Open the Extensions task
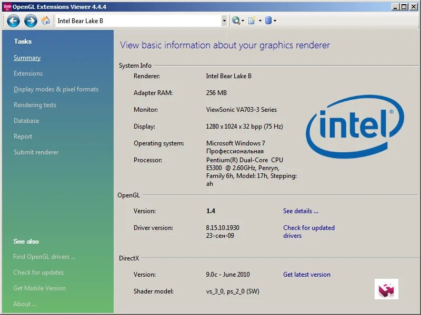 click(x=28, y=73)
